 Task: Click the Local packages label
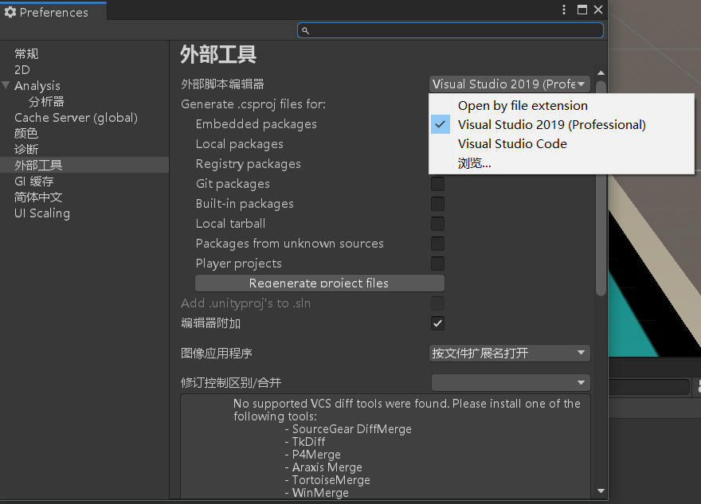[240, 144]
